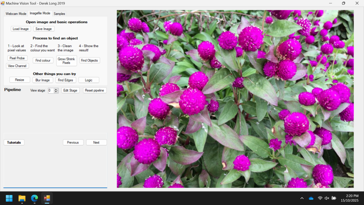Screen dimensions: 364x205
Task: Click the Find colour button
Action: coord(43,60)
